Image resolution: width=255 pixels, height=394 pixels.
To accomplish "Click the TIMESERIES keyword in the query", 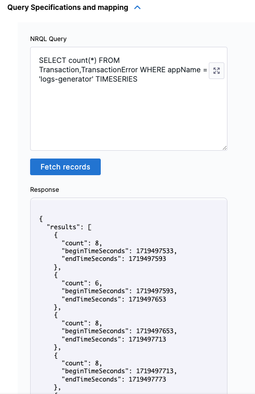I will [116, 79].
